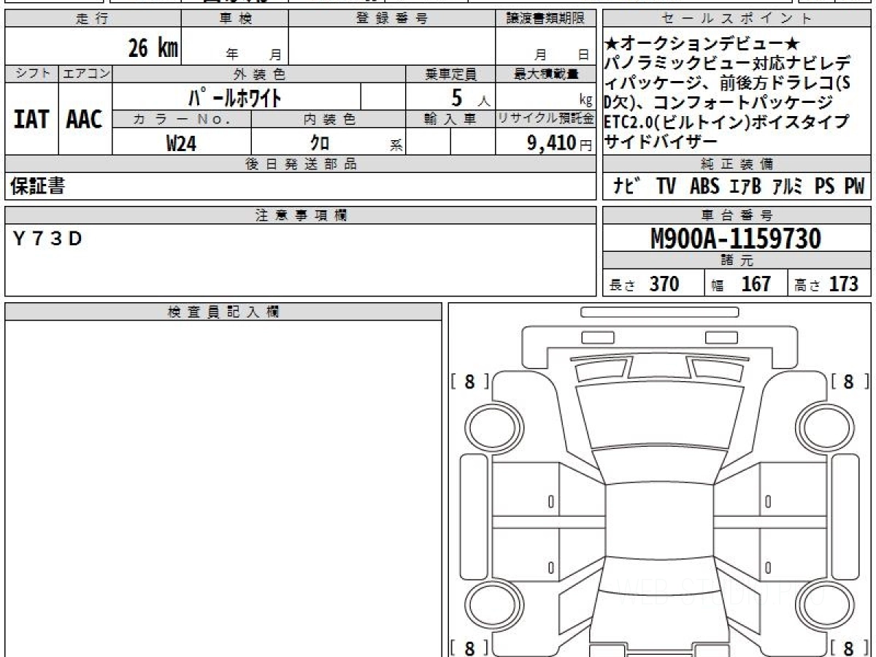This screenshot has width=876, height=657.
Task: Click the PS equipment item
Action: pos(825,187)
